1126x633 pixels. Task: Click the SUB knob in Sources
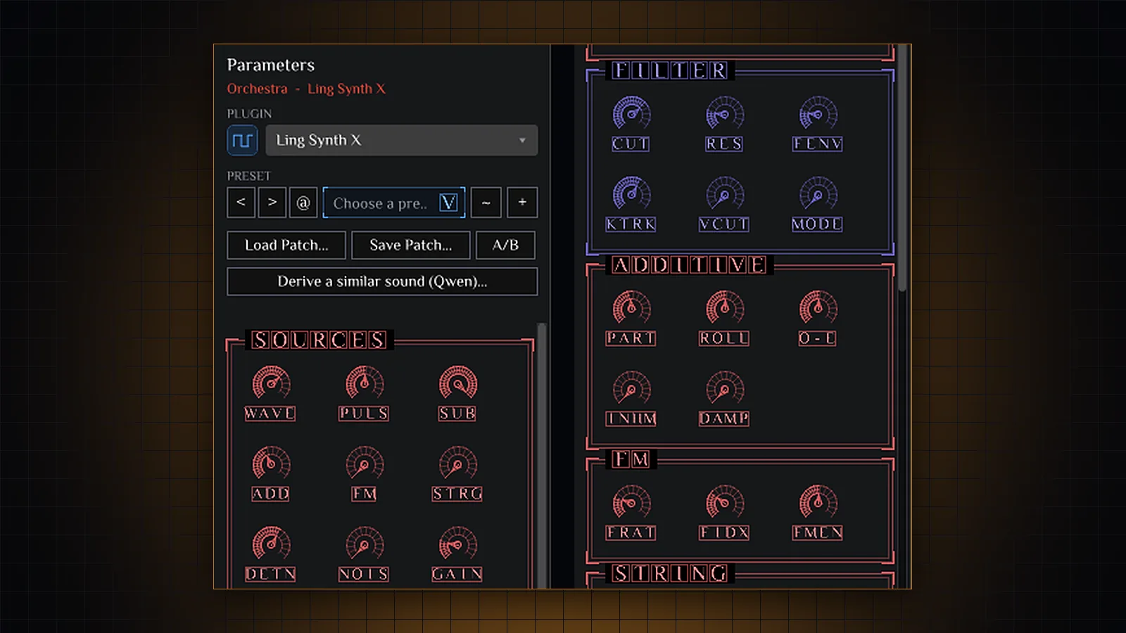tap(458, 383)
